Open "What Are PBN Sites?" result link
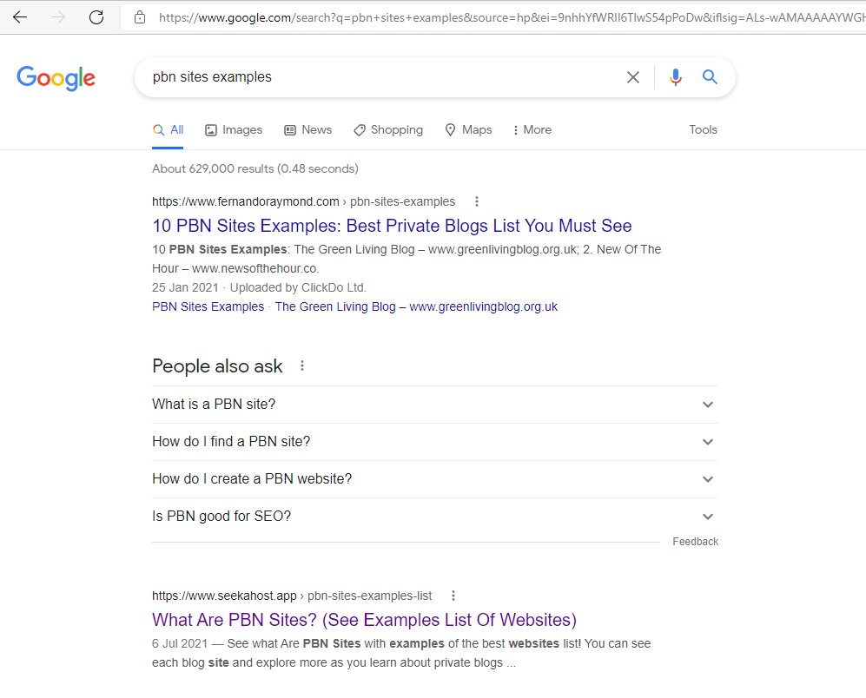Image resolution: width=866 pixels, height=698 pixels. pyautogui.click(x=364, y=620)
